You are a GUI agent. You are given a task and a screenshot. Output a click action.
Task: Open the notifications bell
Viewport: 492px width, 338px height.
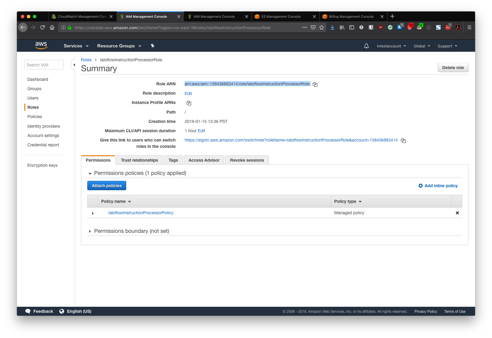[366, 46]
